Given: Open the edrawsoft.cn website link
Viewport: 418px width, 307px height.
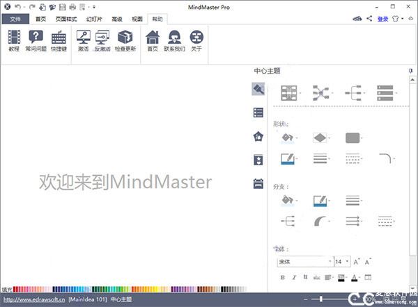Looking at the screenshot, I should click(x=32, y=300).
